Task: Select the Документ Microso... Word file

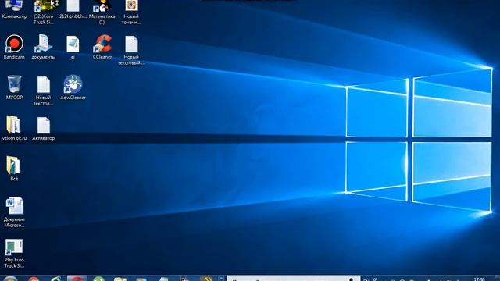Action: point(14,212)
